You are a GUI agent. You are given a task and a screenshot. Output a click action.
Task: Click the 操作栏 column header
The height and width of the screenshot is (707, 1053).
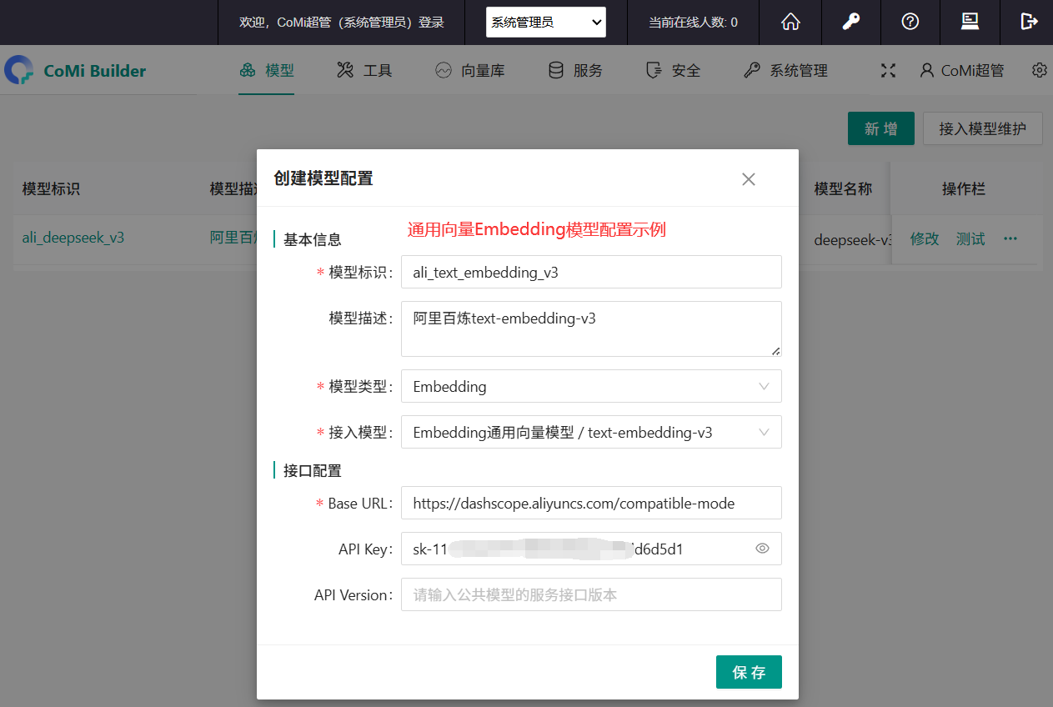pyautogui.click(x=964, y=189)
